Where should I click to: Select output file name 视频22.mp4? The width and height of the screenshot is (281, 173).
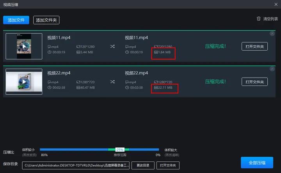pos(136,73)
